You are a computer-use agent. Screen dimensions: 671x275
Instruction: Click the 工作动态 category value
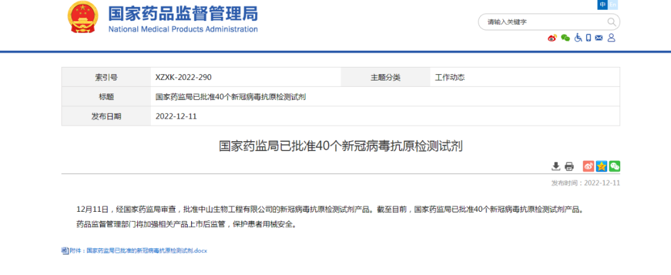450,77
